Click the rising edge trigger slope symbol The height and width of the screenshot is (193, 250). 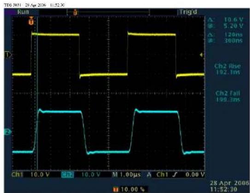(175, 175)
